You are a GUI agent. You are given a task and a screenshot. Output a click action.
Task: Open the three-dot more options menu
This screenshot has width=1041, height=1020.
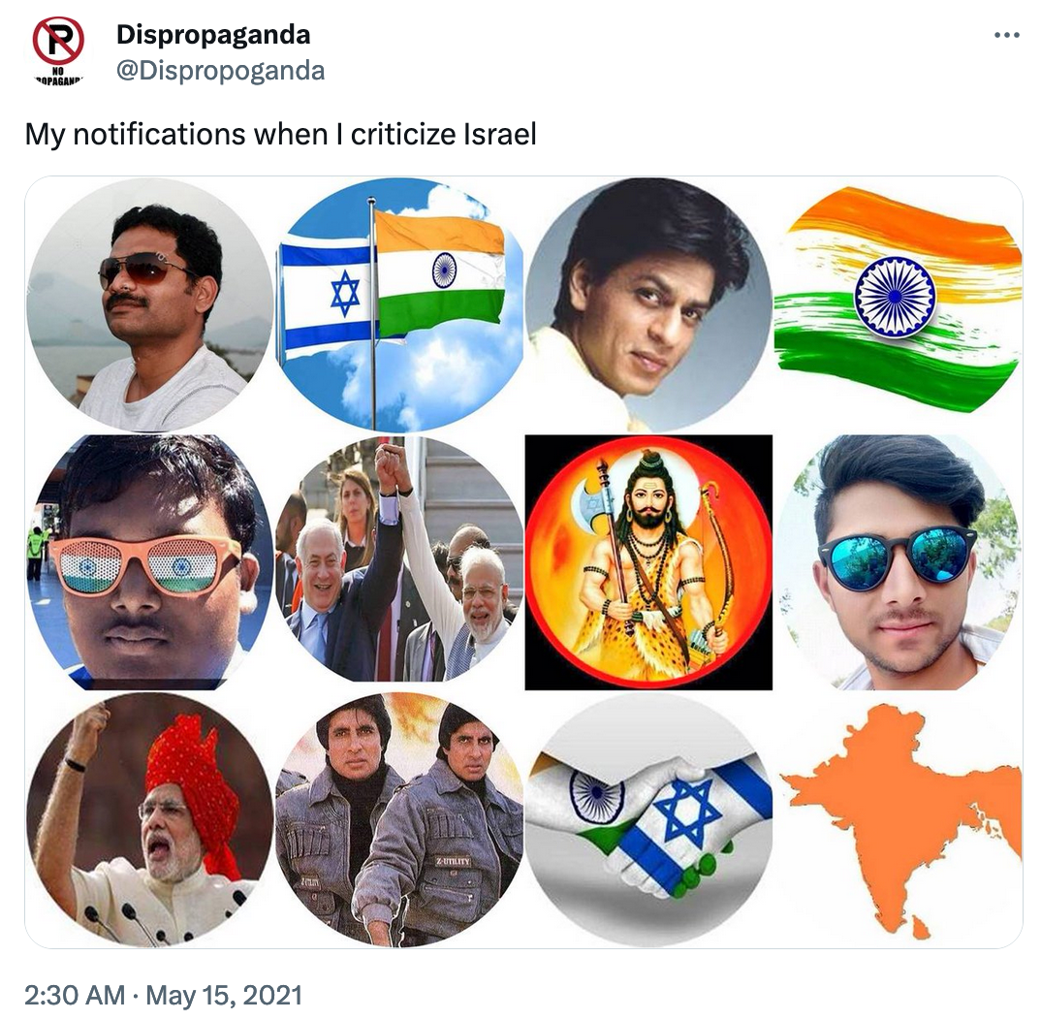coord(1006,35)
